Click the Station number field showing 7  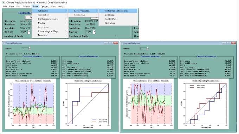[25, 49]
